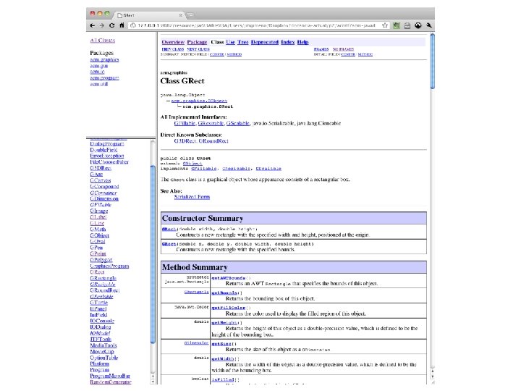
Task: Open the wrench settings menu icon
Action: click(x=429, y=25)
